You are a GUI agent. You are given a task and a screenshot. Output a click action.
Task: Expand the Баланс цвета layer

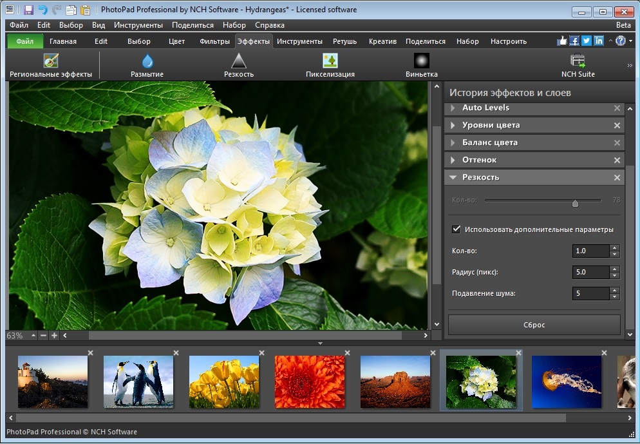(453, 142)
